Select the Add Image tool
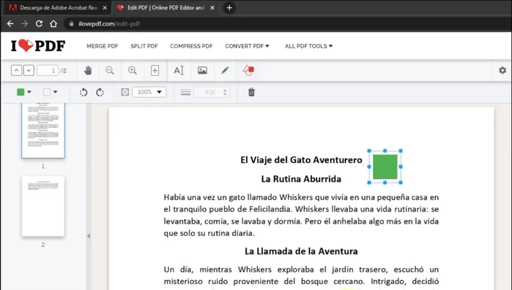The image size is (512, 290). 202,70
